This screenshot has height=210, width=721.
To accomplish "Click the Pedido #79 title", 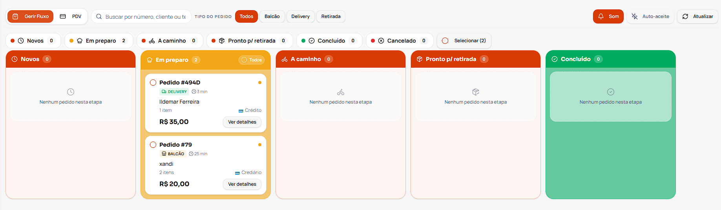I will (x=175, y=145).
